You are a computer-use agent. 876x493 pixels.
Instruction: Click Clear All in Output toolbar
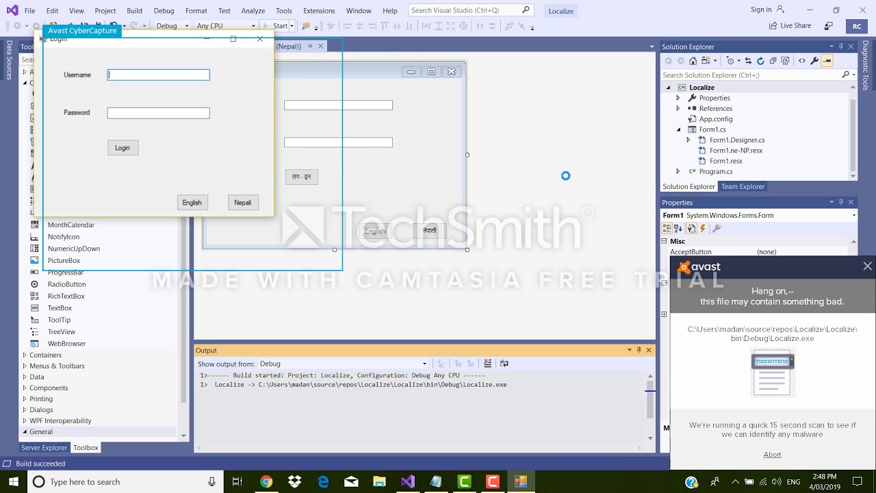tap(487, 364)
